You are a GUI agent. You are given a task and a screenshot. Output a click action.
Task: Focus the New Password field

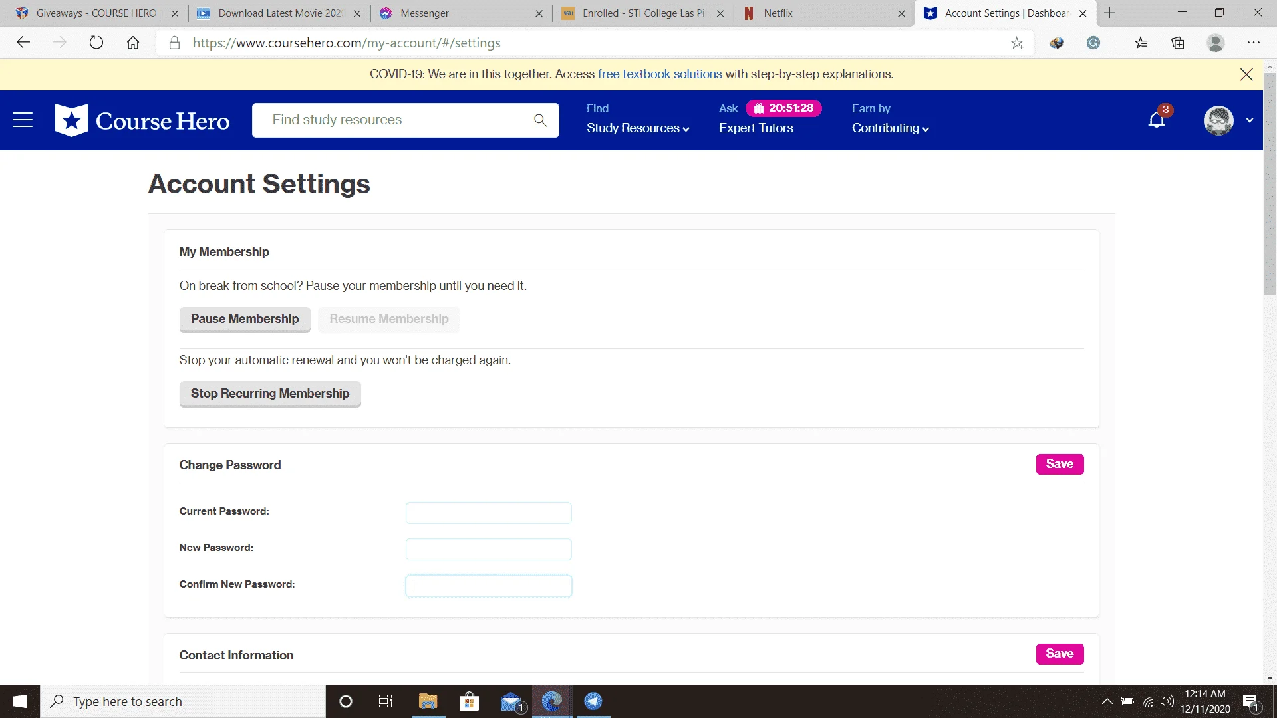pos(488,549)
